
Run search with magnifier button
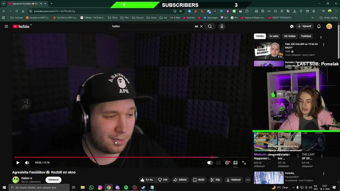point(210,26)
